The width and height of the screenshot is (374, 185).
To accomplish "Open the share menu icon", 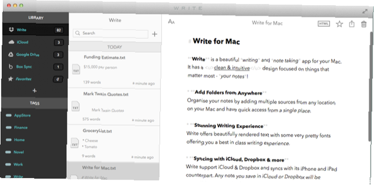I will (352, 24).
